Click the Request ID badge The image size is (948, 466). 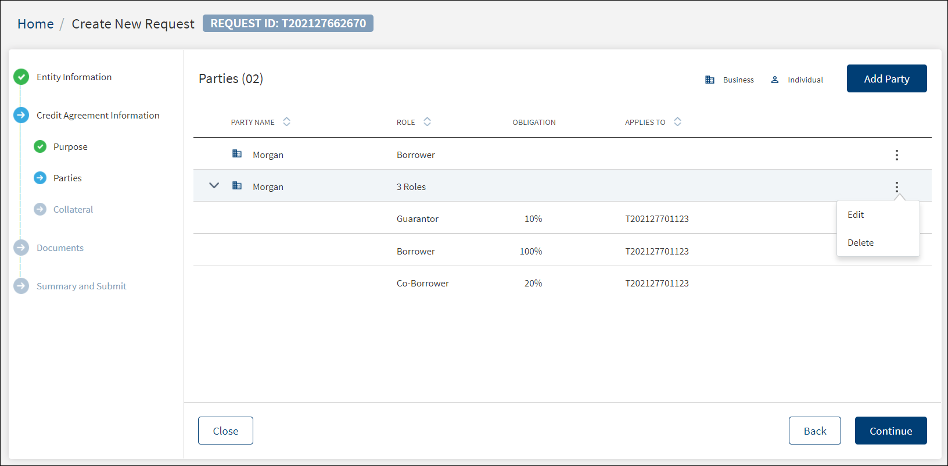[288, 23]
